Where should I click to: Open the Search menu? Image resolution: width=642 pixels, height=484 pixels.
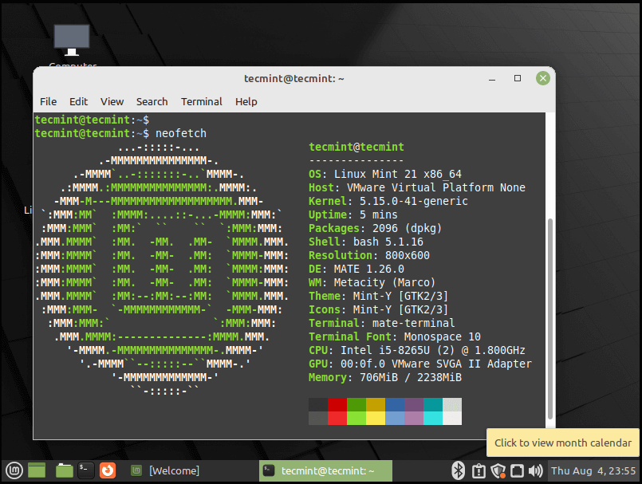152,101
